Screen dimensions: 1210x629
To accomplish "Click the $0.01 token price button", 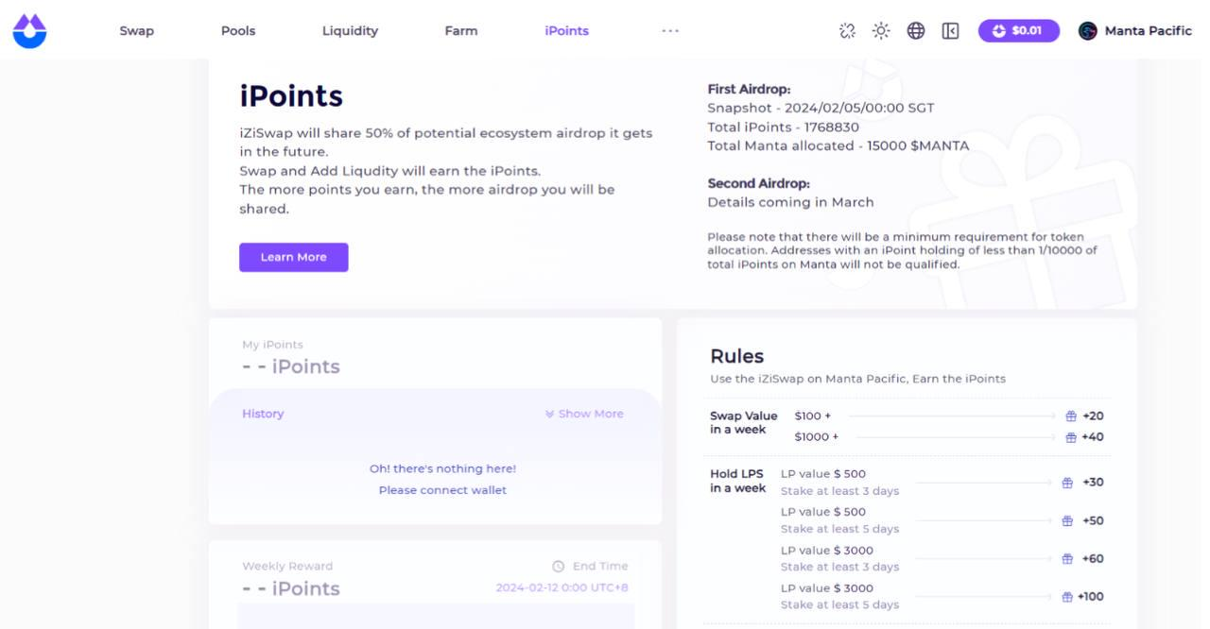I will (x=1019, y=31).
